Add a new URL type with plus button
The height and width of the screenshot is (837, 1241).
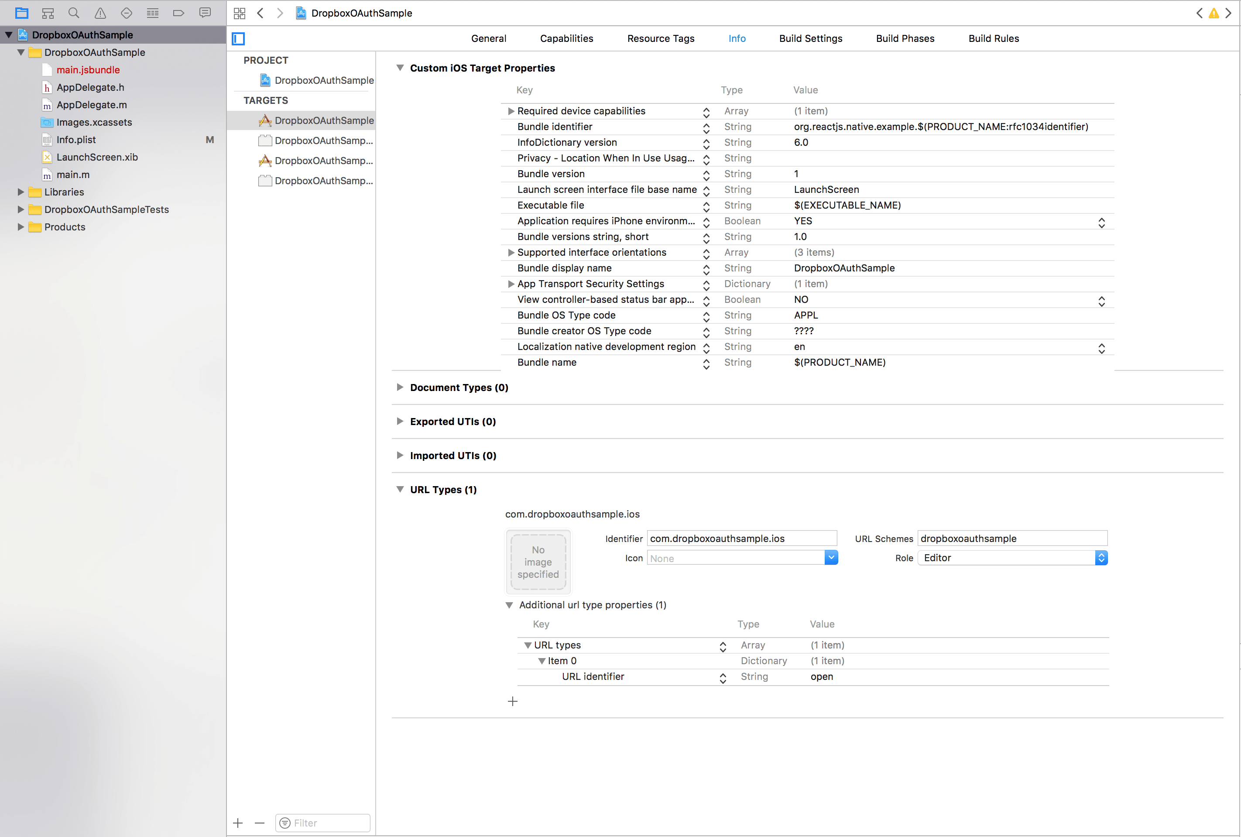[512, 701]
